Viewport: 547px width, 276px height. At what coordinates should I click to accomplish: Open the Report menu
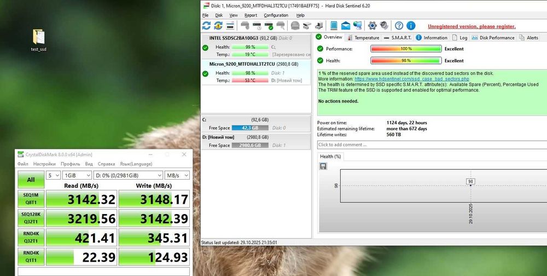pyautogui.click(x=251, y=15)
